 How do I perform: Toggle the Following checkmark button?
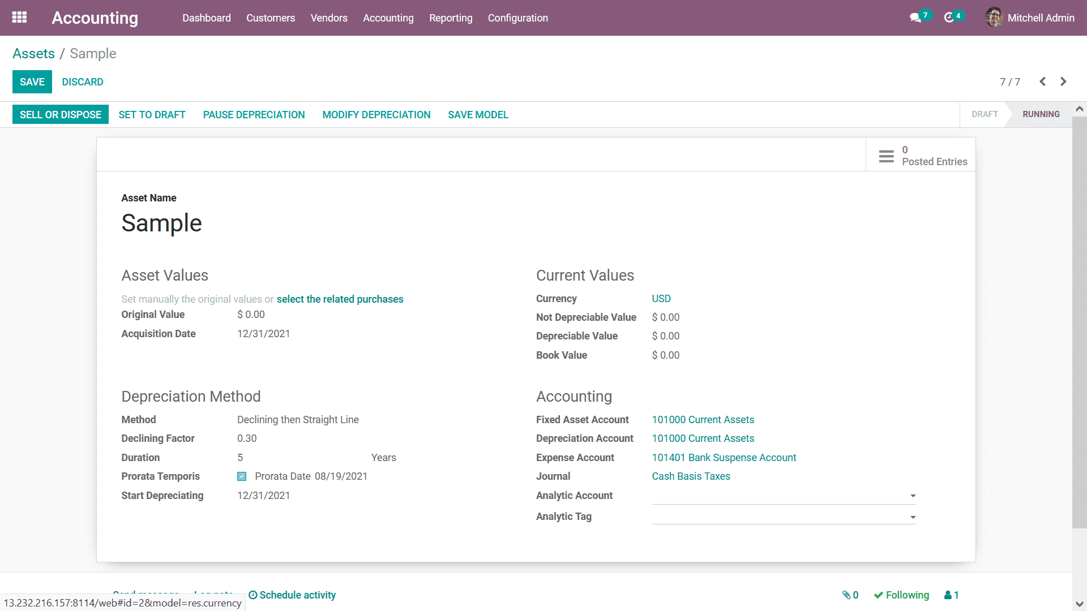[x=901, y=595]
